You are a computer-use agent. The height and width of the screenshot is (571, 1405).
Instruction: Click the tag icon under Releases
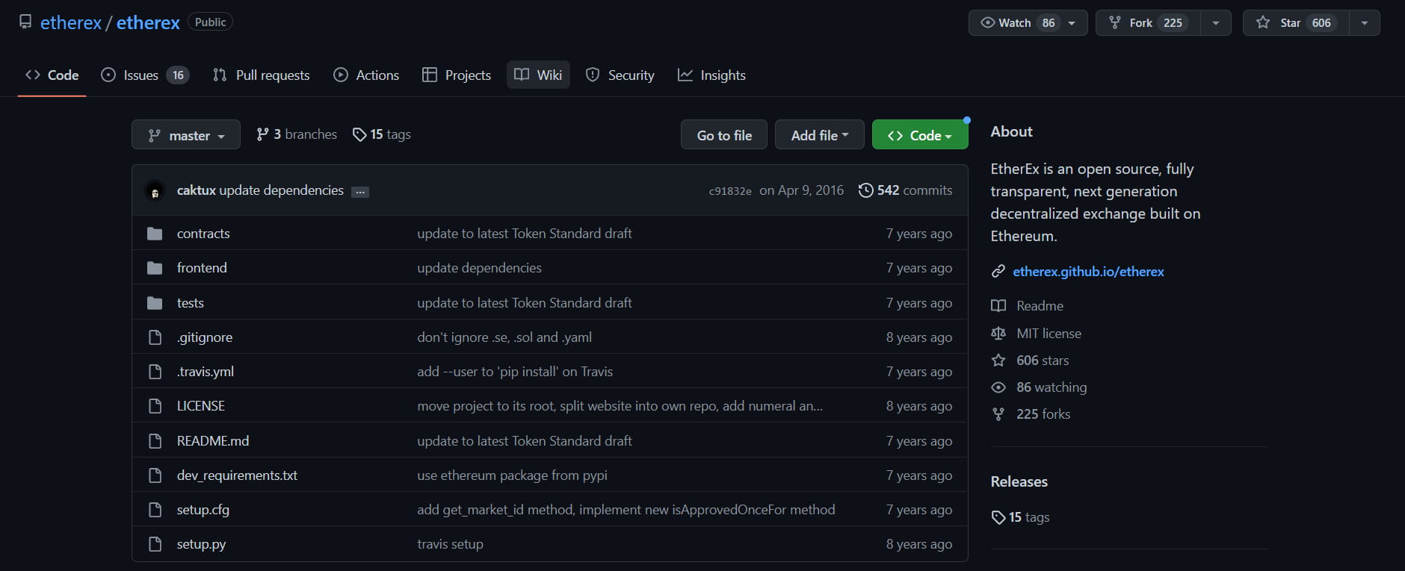tap(998, 517)
